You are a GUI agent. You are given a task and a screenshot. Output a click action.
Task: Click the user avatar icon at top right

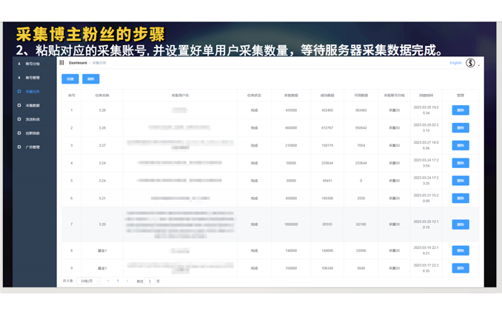470,63
